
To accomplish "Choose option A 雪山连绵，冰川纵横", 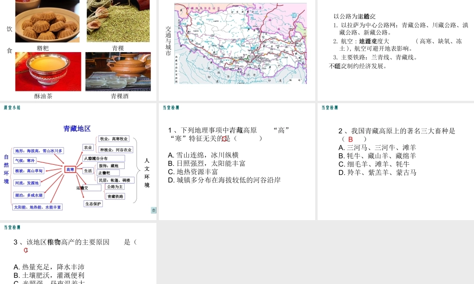I will (x=203, y=155).
